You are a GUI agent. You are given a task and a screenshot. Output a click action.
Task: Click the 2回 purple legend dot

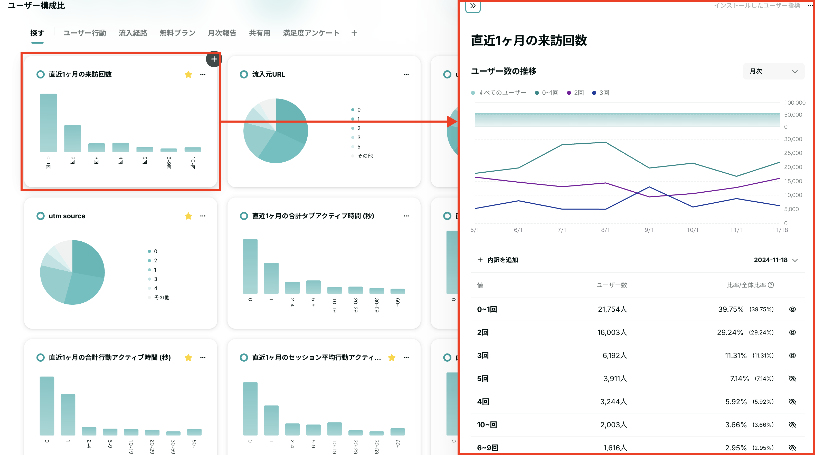pos(569,93)
